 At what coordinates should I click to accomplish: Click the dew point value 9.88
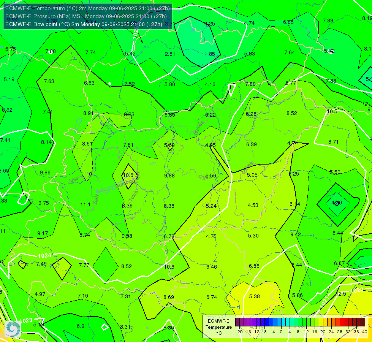coord(169,176)
